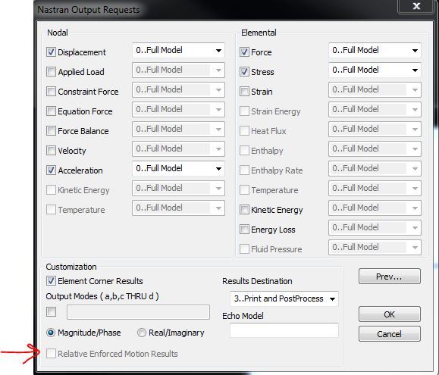Click the Echo Model label
Screen dimensions: 439x375
click(x=243, y=316)
